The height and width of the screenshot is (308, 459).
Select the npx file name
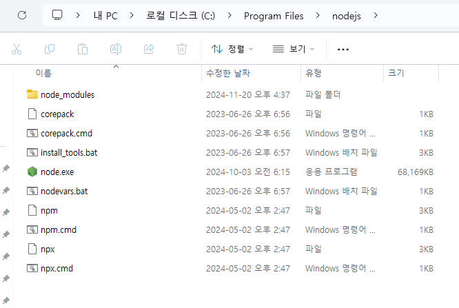click(x=48, y=249)
